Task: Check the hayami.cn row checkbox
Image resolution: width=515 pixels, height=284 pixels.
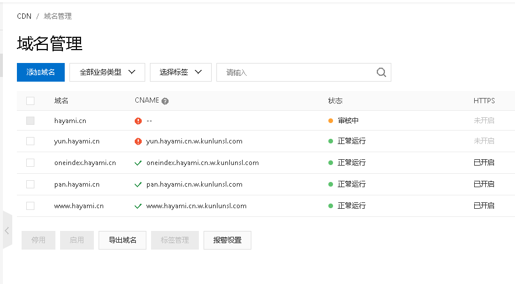Action: [x=30, y=121]
